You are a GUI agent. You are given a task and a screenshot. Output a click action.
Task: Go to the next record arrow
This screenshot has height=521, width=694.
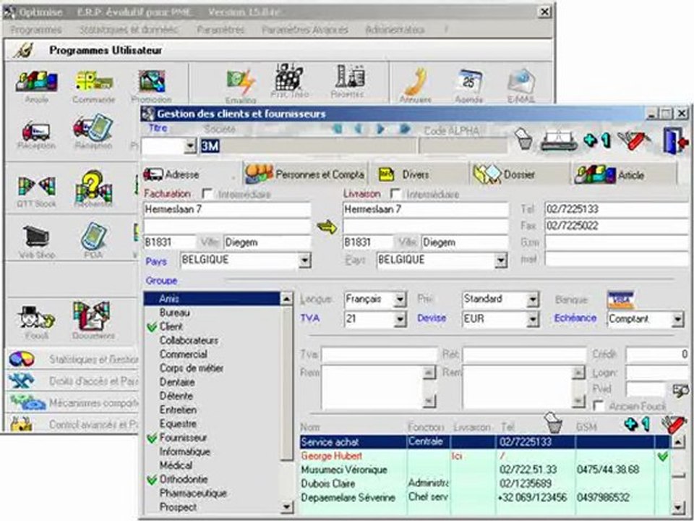tap(380, 130)
